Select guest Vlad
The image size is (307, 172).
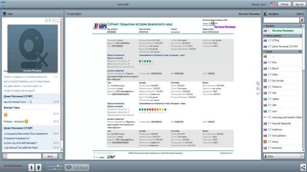(x=283, y=93)
